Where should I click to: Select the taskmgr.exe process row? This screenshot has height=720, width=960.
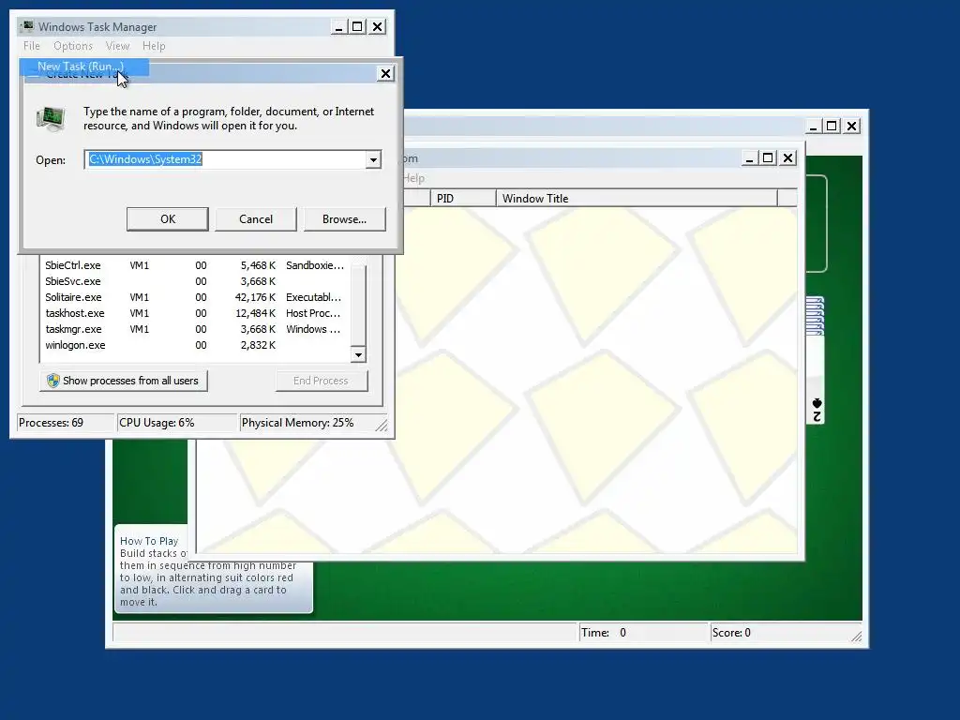point(195,329)
